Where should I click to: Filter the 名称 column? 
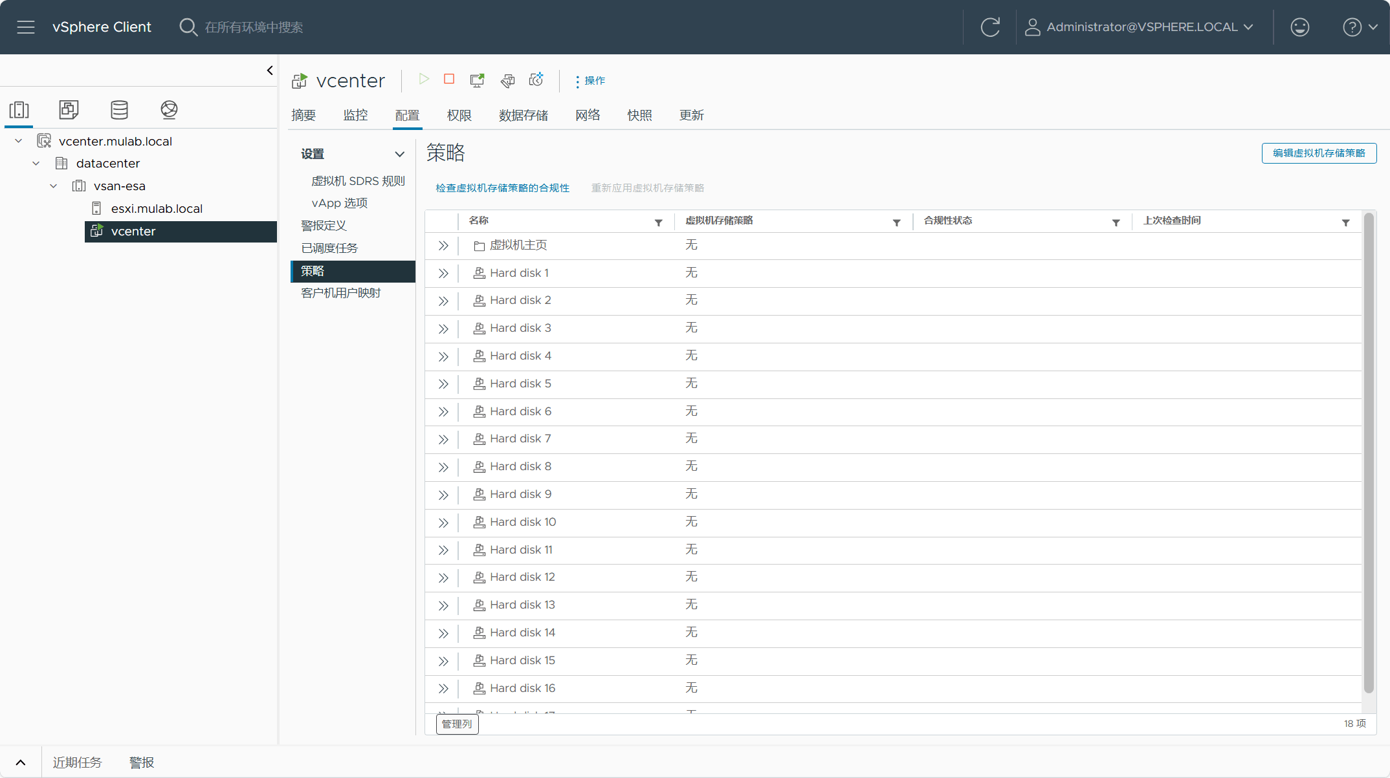[x=658, y=222]
